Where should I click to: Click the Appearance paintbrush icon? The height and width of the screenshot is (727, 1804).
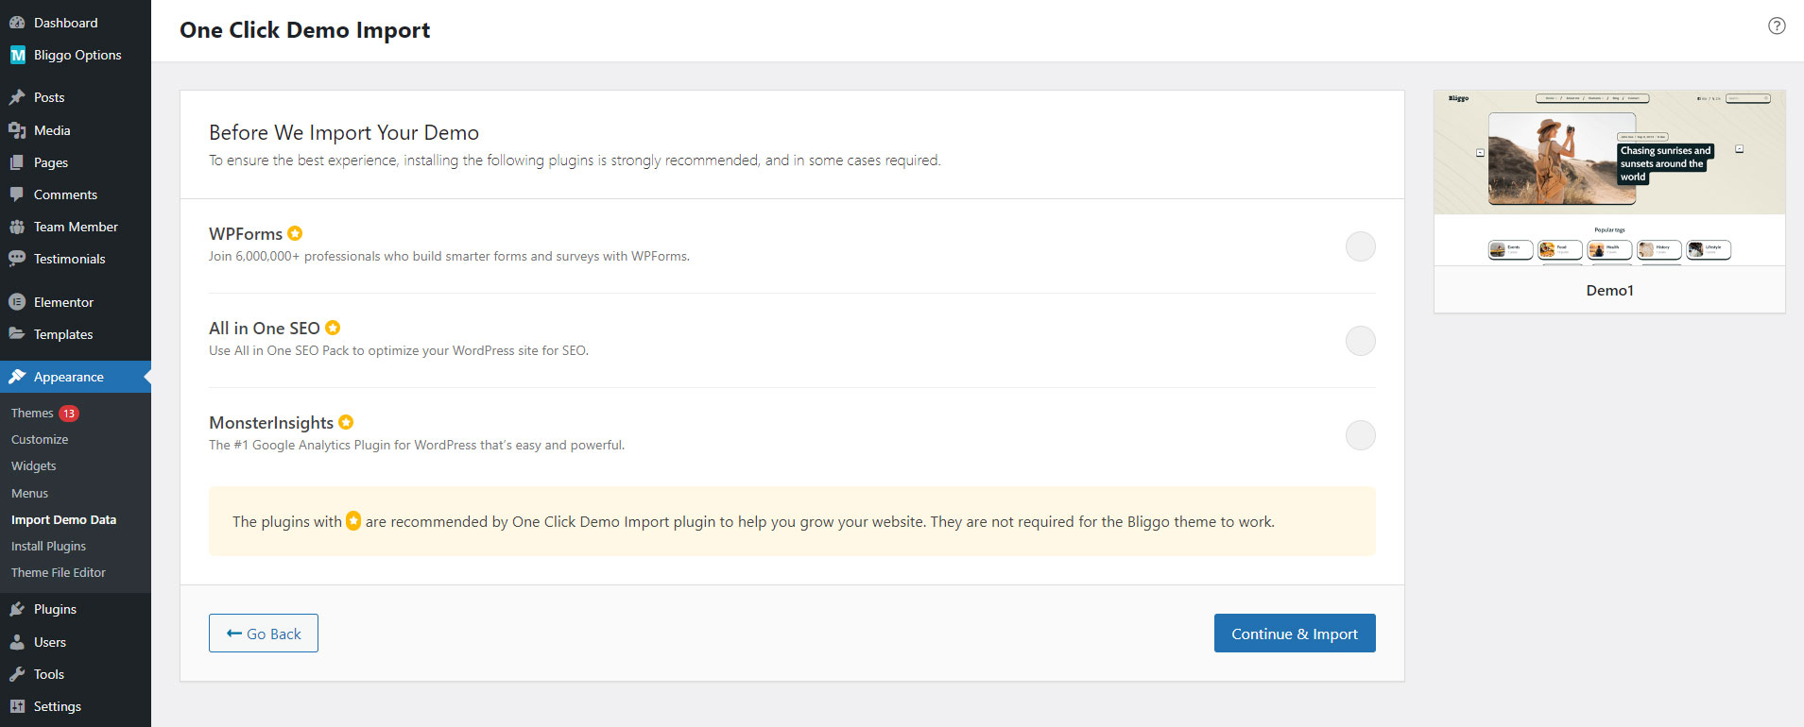17,377
